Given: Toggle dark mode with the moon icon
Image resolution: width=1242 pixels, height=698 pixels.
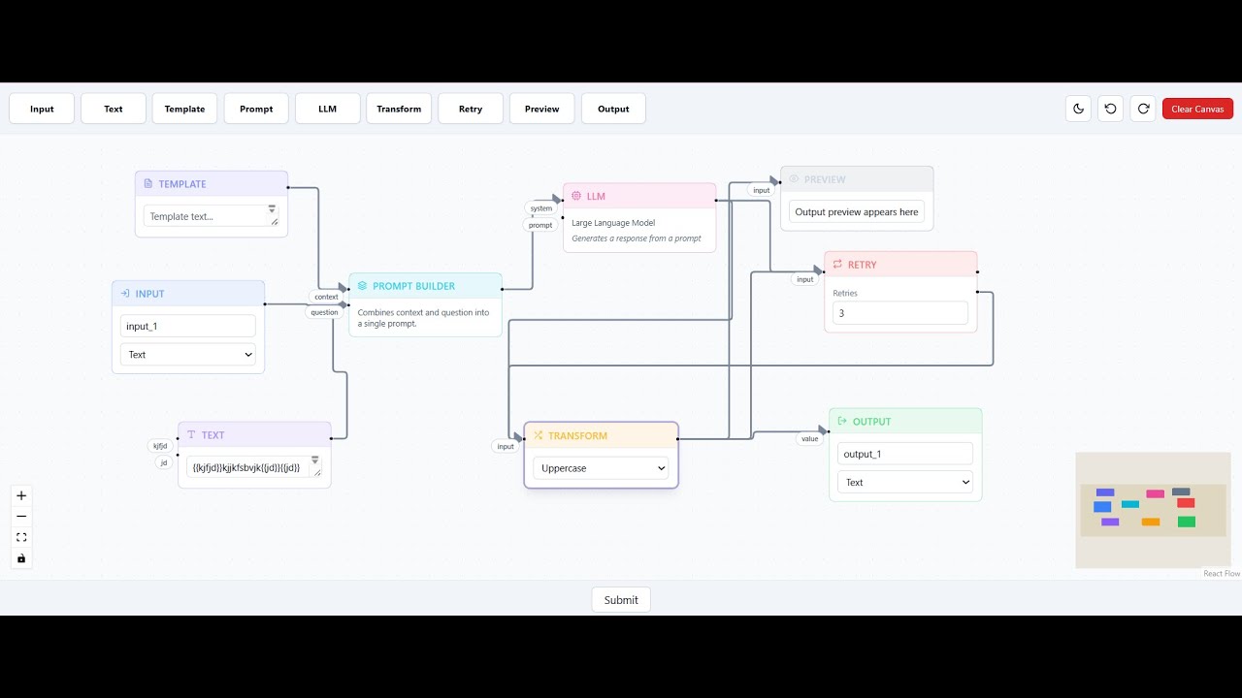Looking at the screenshot, I should point(1078,109).
